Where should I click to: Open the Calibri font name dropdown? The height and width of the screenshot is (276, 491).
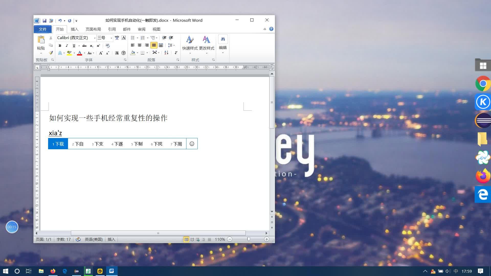[95, 38]
